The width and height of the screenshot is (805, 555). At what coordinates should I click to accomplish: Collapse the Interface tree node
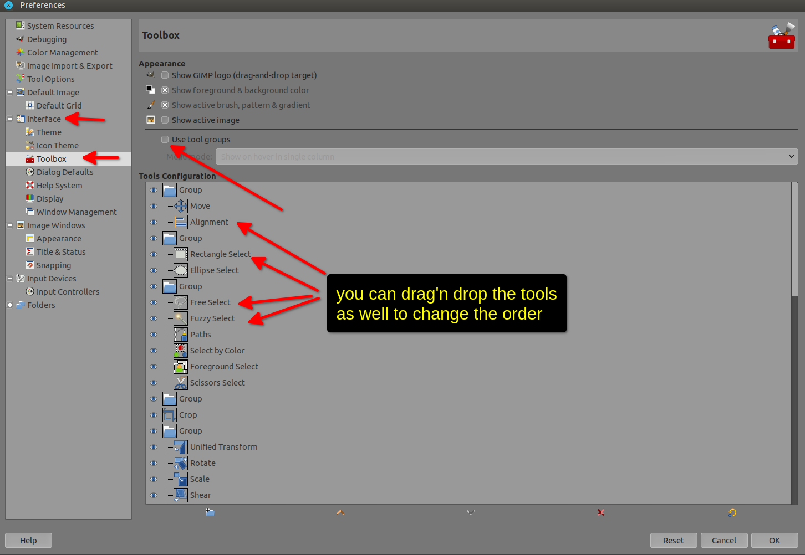click(9, 119)
